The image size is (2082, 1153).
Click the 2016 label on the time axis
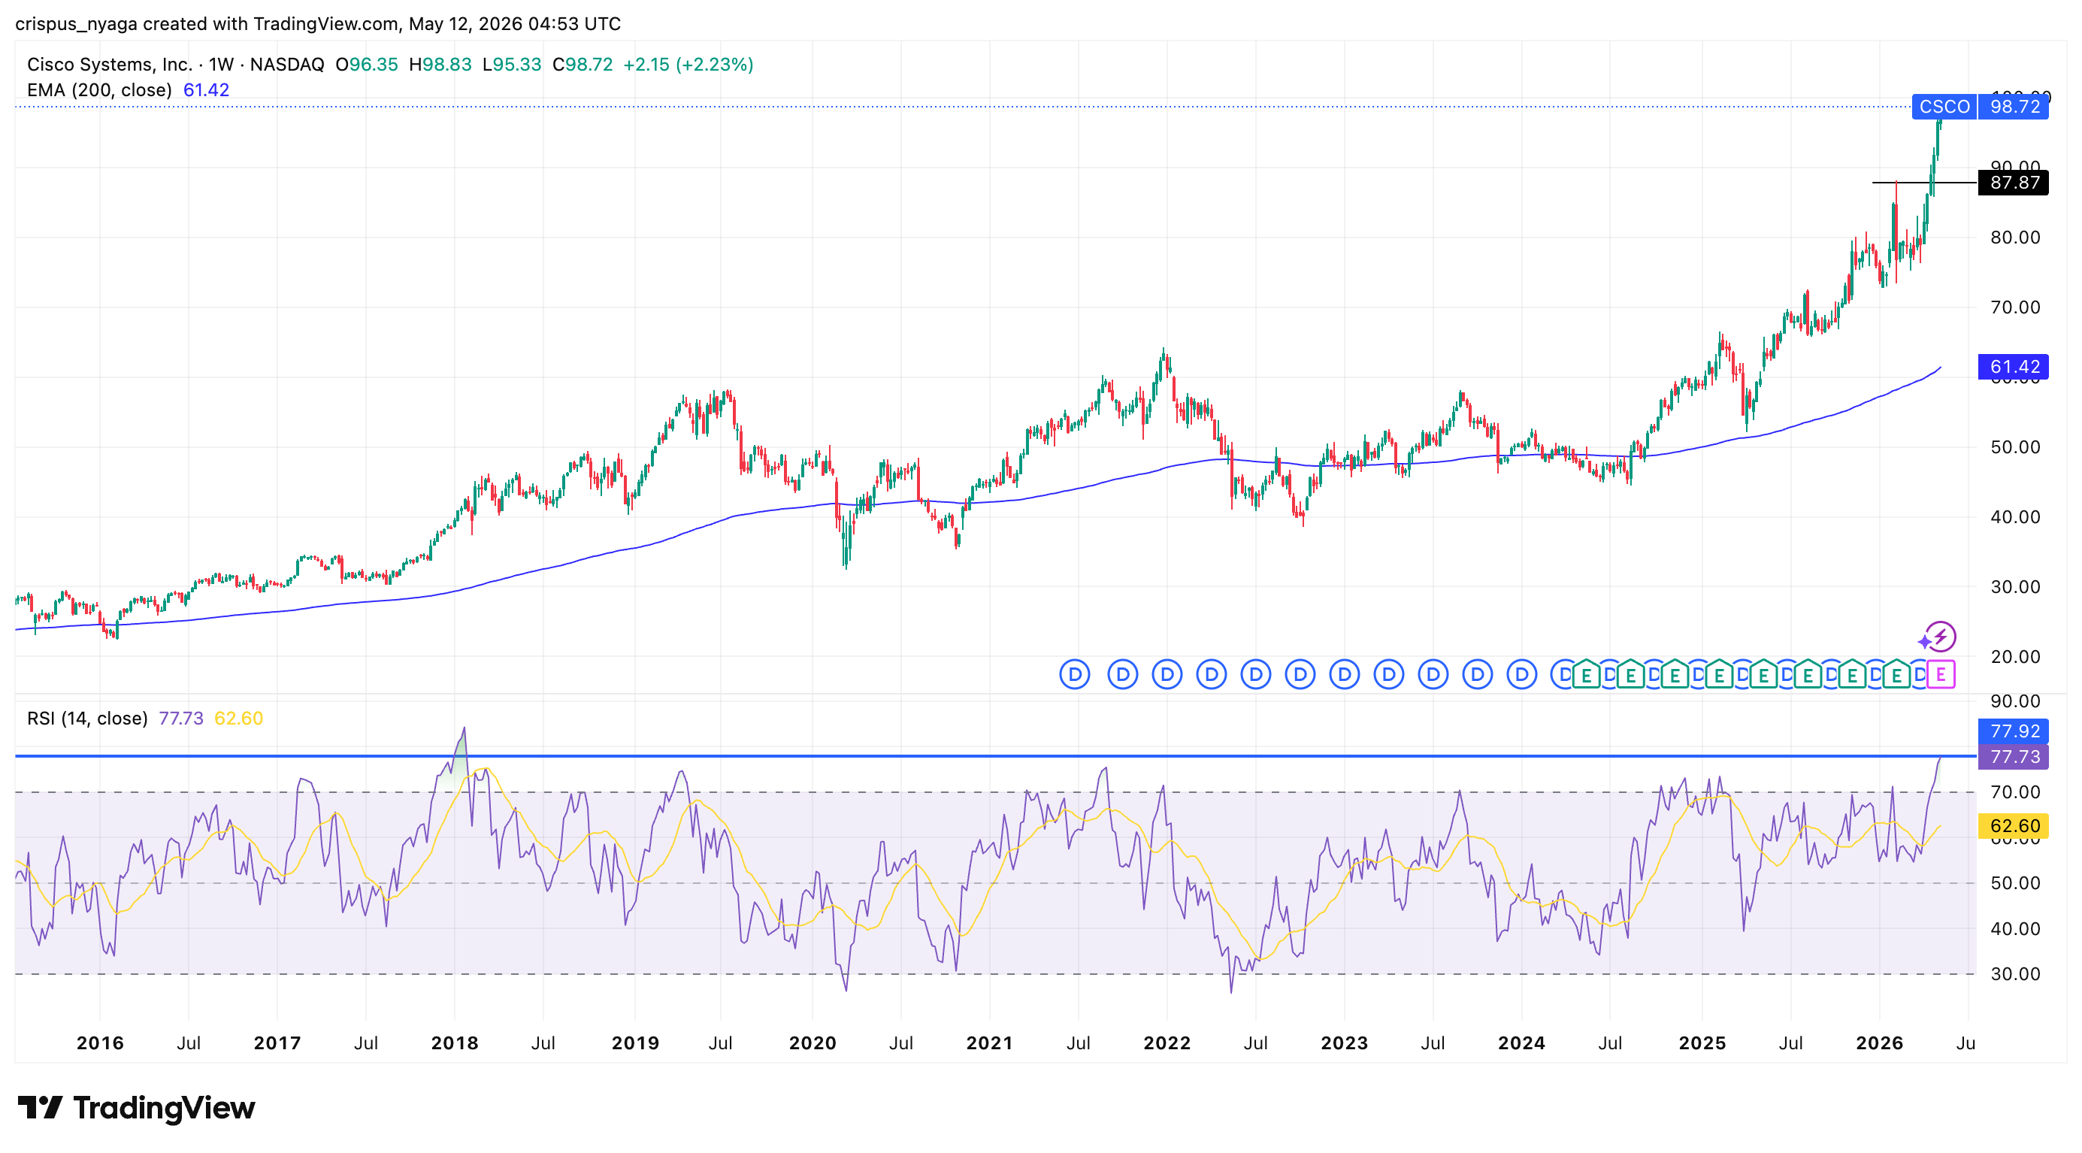(100, 1043)
